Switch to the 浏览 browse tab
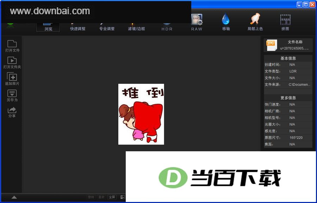The height and width of the screenshot is (203, 317). click(48, 27)
